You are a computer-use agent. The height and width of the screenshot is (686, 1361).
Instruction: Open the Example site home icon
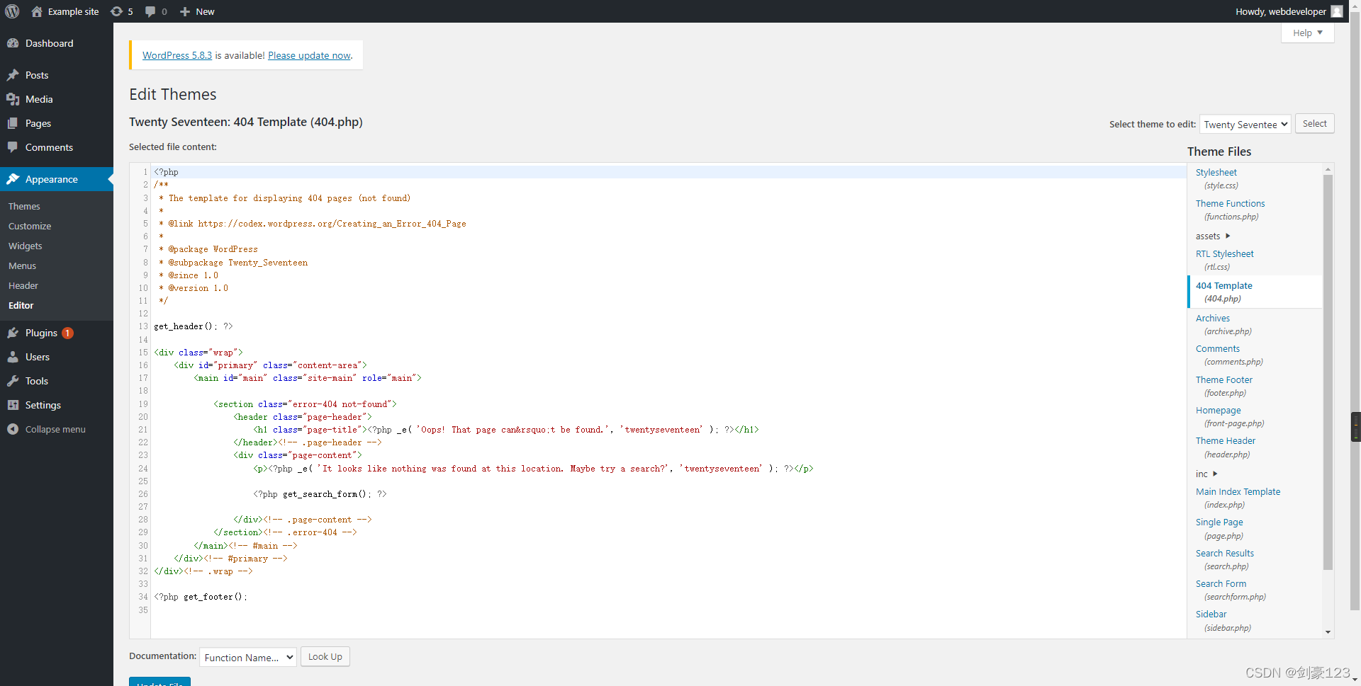[37, 11]
